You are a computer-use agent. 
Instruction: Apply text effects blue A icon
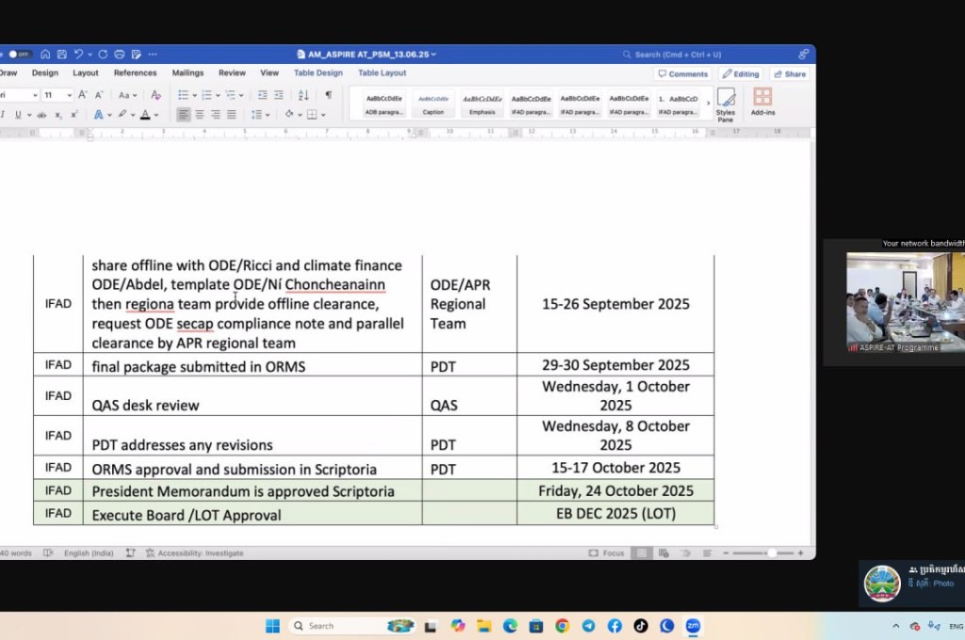[x=98, y=114]
